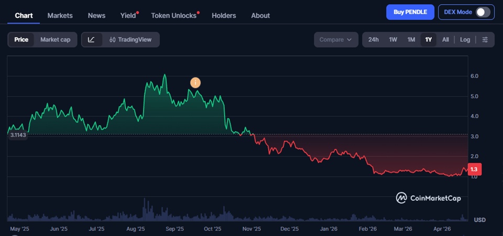The height and width of the screenshot is (236, 503).
Task: Click the Sep '25 axis label
Action: pyautogui.click(x=175, y=229)
